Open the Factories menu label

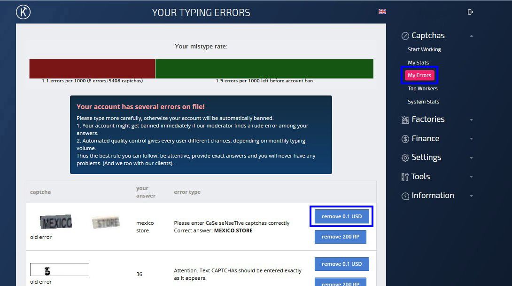pos(428,119)
